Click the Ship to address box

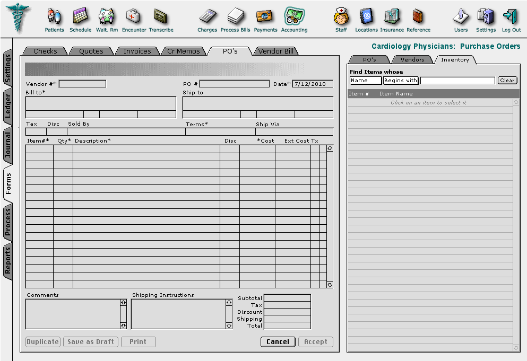258,103
